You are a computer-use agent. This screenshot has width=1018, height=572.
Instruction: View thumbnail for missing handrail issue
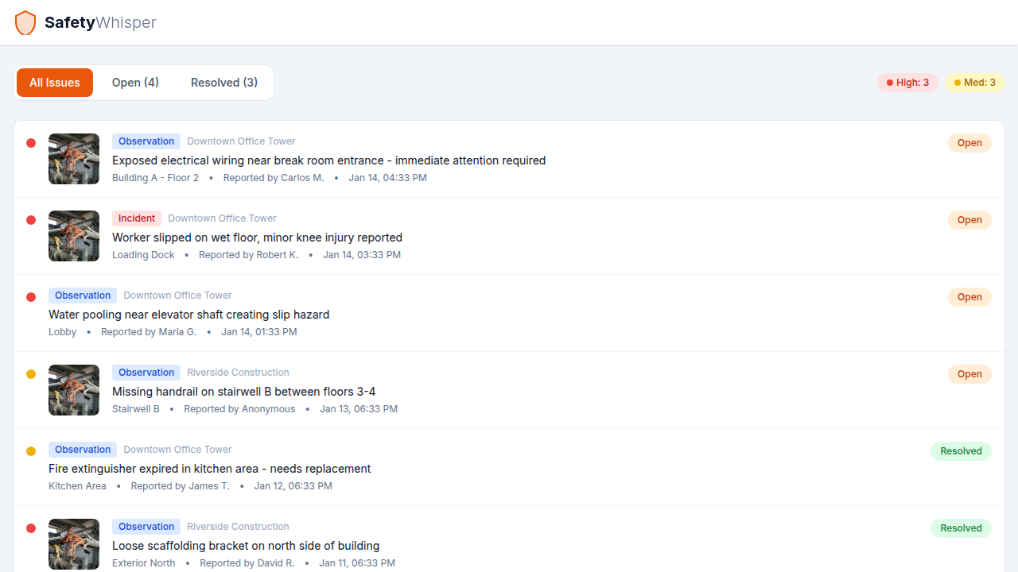click(x=74, y=390)
